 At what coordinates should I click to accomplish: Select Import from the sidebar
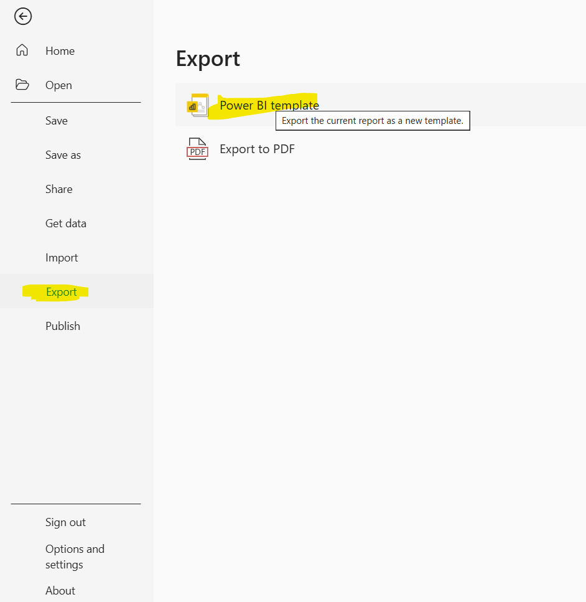[x=62, y=258]
